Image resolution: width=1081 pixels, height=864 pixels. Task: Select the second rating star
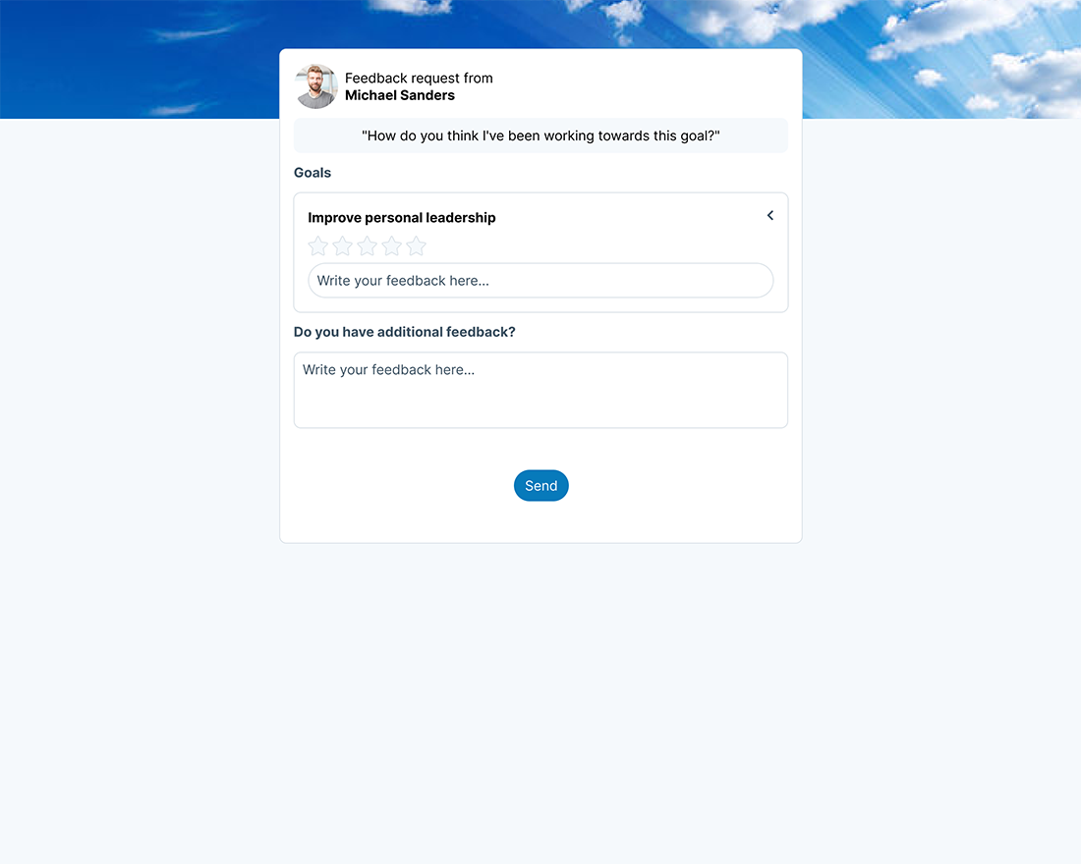point(343,246)
